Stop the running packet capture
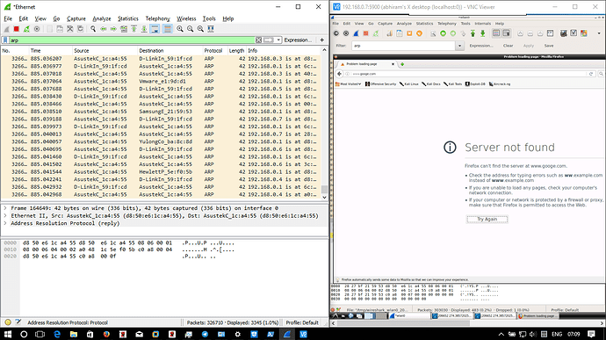This screenshot has height=340, width=606. click(16, 29)
